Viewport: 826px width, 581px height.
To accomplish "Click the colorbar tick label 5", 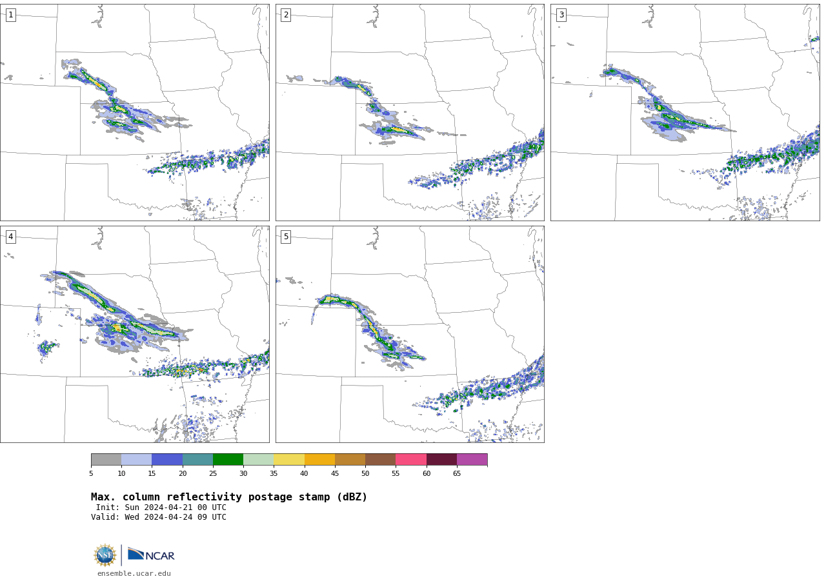I will pyautogui.click(x=91, y=474).
